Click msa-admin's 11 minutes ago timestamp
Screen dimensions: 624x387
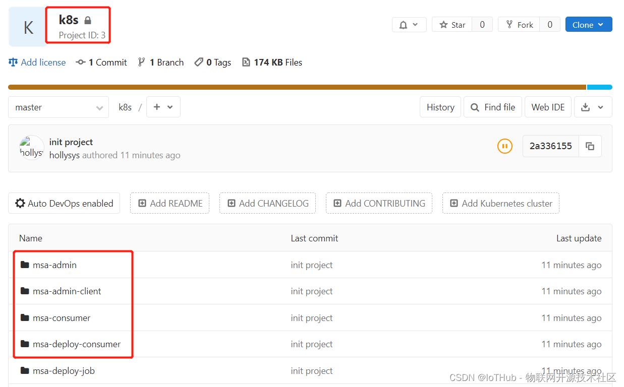(572, 265)
